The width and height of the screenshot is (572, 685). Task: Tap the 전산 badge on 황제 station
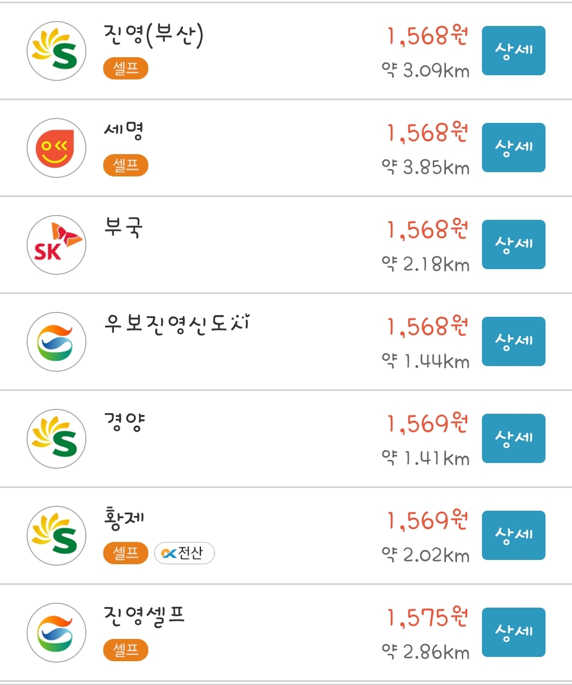click(x=184, y=553)
